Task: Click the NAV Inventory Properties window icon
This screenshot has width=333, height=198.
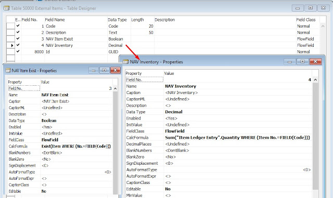Action: click(126, 62)
